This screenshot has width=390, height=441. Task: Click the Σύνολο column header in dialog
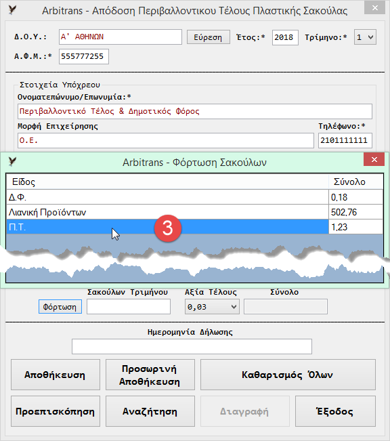point(355,182)
